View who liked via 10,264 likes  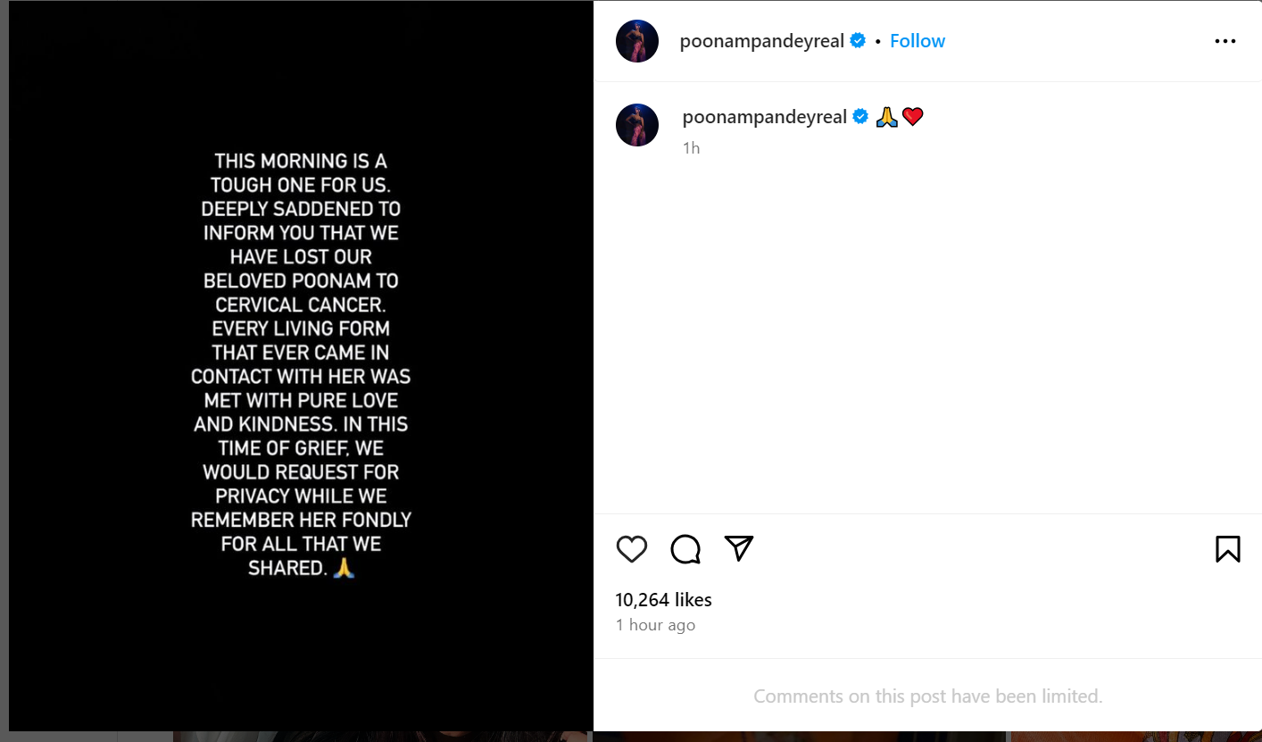pos(663,600)
